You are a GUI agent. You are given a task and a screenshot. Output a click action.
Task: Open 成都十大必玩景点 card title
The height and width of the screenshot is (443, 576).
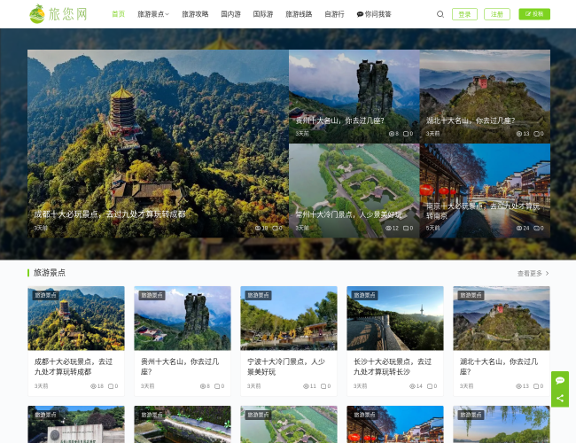pyautogui.click(x=74, y=367)
